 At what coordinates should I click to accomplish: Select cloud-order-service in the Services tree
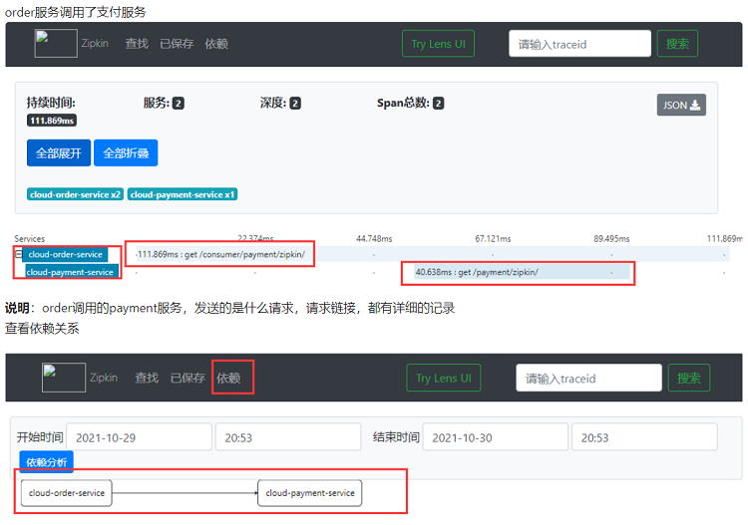pos(66,254)
